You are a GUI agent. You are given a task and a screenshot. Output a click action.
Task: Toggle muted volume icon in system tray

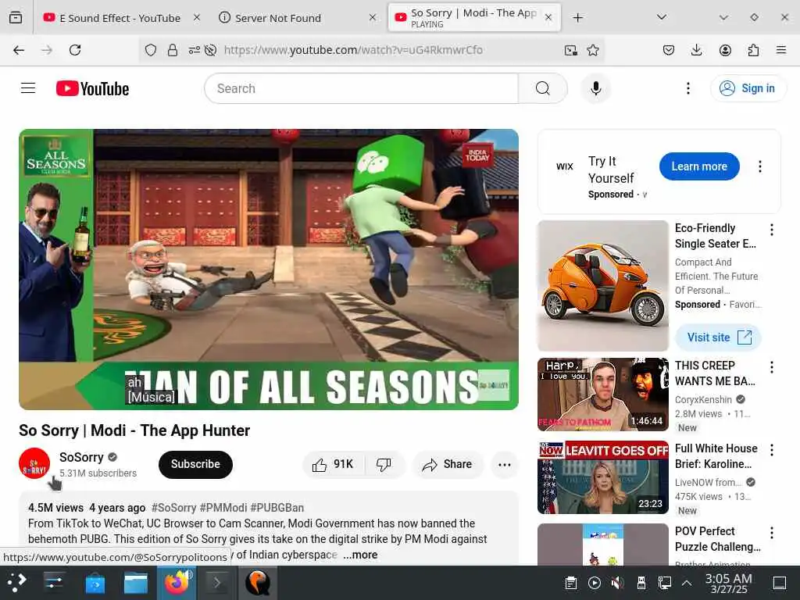[617, 583]
